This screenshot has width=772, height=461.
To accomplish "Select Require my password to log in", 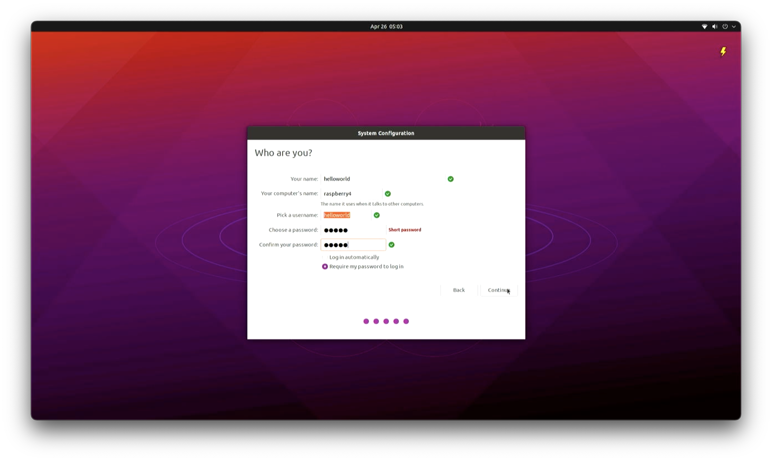I will pyautogui.click(x=325, y=267).
